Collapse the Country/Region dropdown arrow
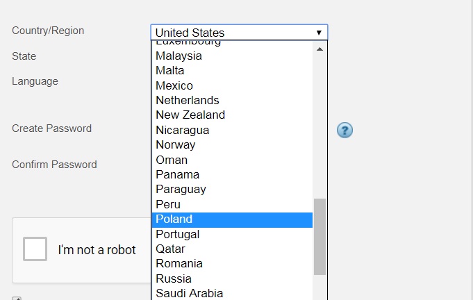 (319, 33)
